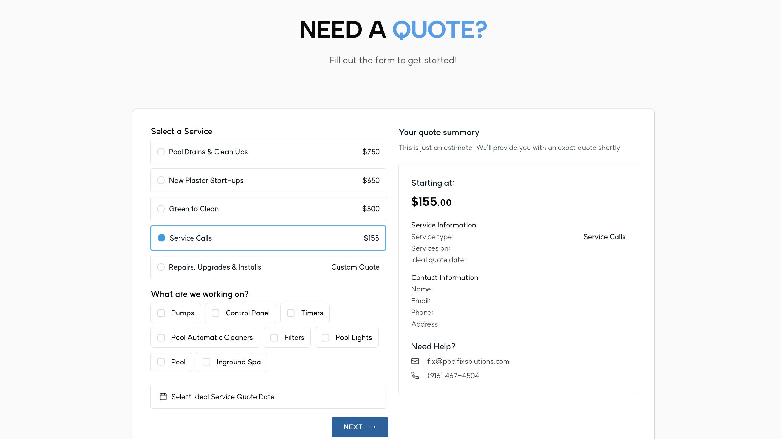Click the phone handset icon
The width and height of the screenshot is (781, 439).
click(415, 376)
